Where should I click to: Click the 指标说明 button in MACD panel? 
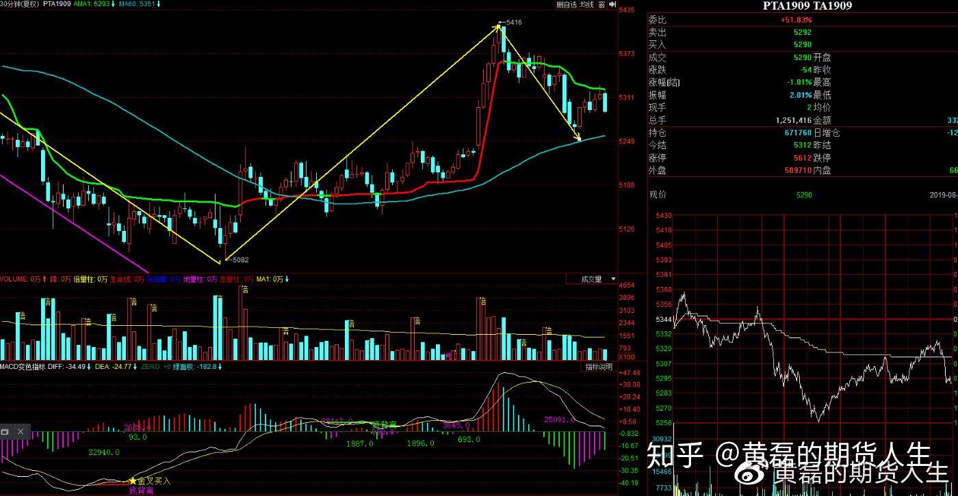(x=599, y=367)
